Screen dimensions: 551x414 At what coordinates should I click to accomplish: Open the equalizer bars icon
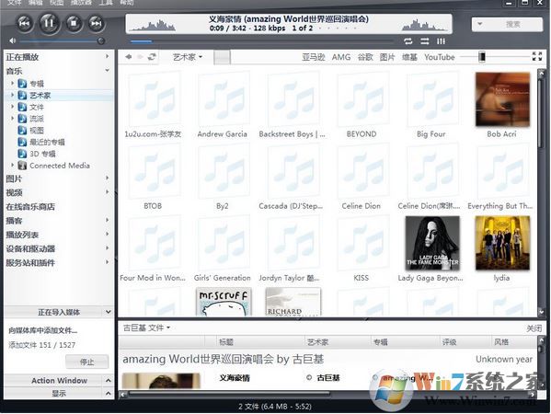pos(441,41)
